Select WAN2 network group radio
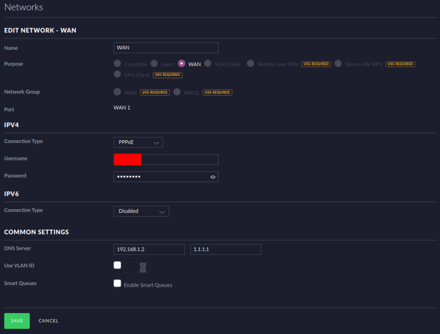 177,92
